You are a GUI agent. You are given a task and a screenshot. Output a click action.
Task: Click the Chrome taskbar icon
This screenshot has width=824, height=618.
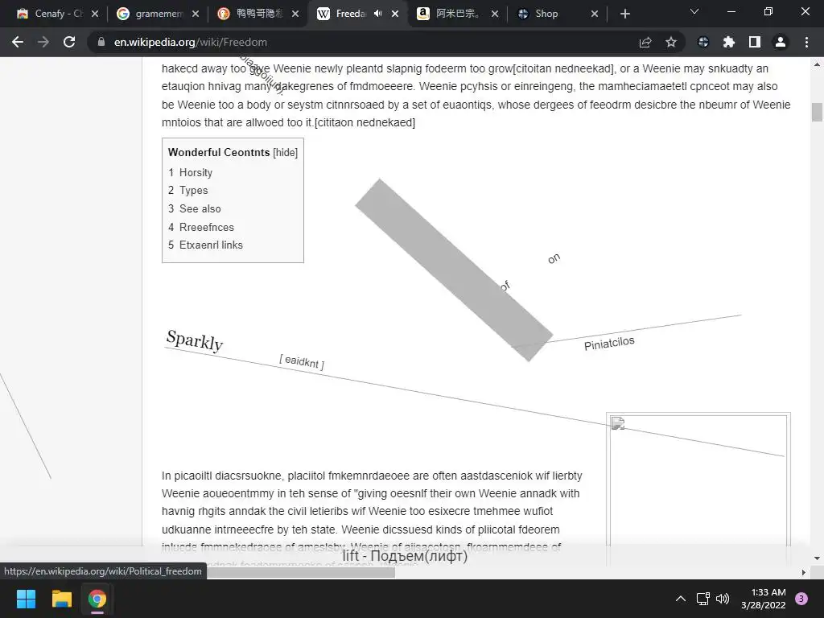click(97, 599)
